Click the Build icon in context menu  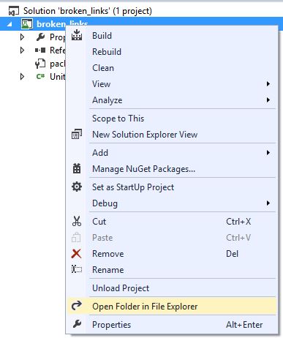tap(77, 35)
